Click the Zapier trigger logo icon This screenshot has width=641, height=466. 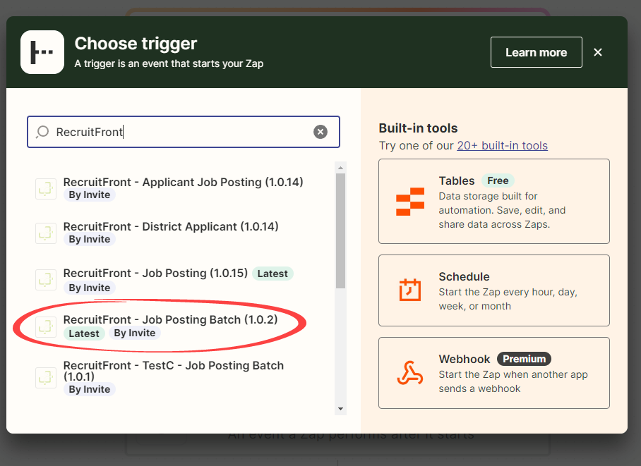pyautogui.click(x=42, y=52)
